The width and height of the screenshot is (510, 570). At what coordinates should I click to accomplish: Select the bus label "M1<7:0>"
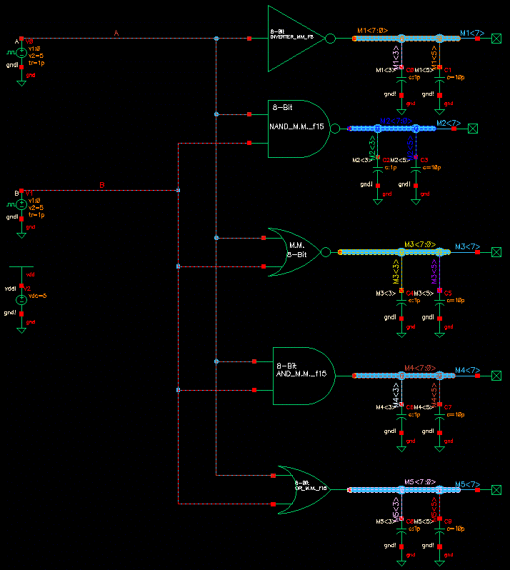[373, 31]
